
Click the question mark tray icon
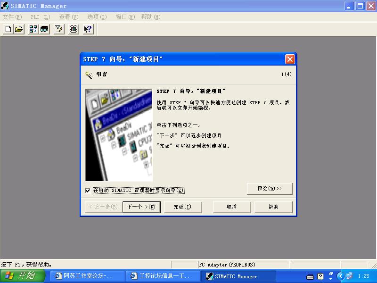point(320,276)
